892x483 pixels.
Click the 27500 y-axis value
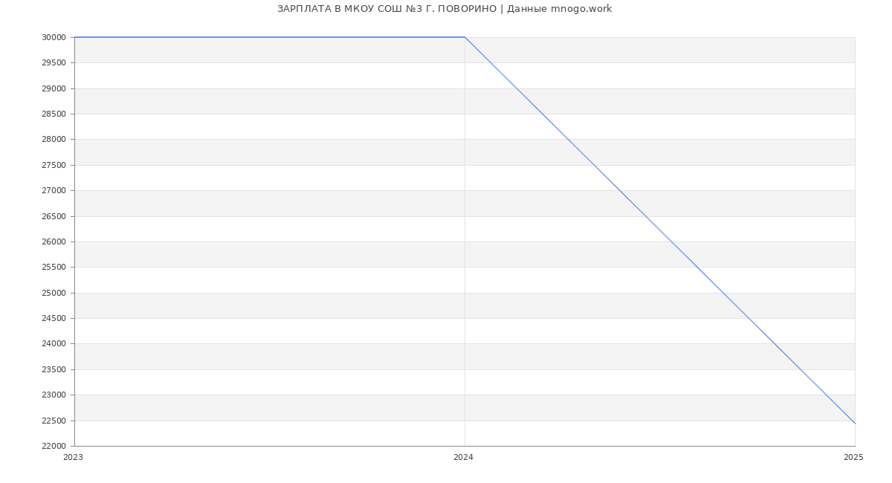tap(54, 165)
